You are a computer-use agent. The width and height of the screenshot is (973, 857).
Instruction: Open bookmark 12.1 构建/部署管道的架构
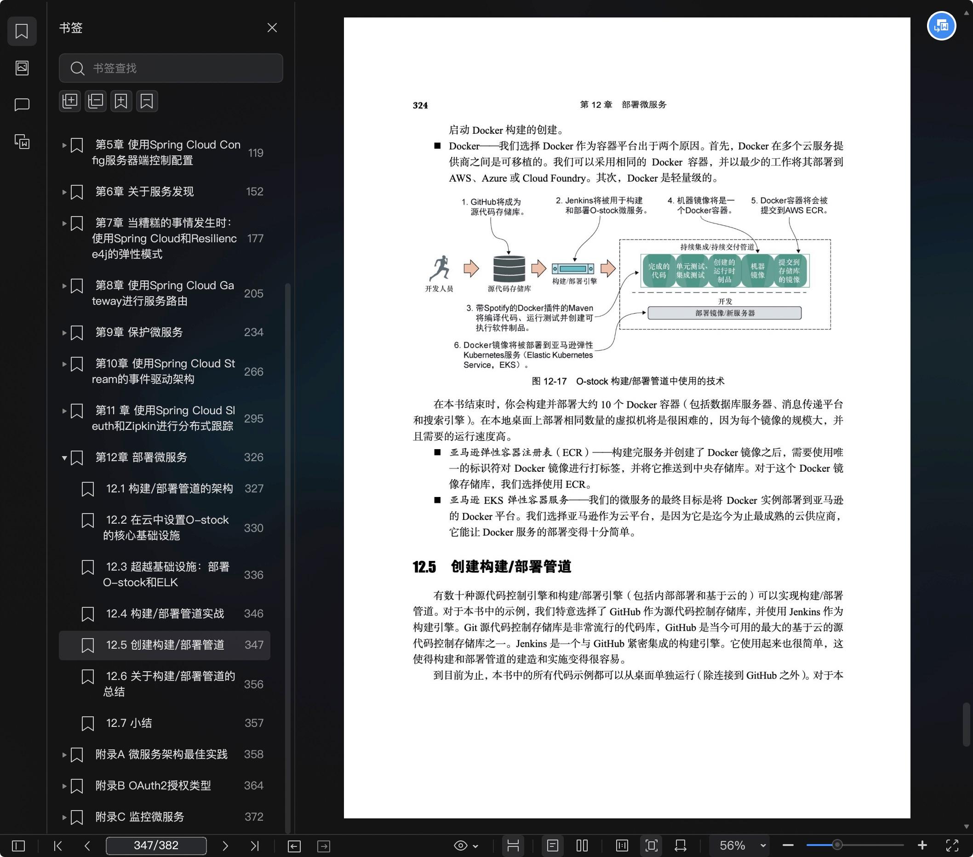pyautogui.click(x=164, y=489)
